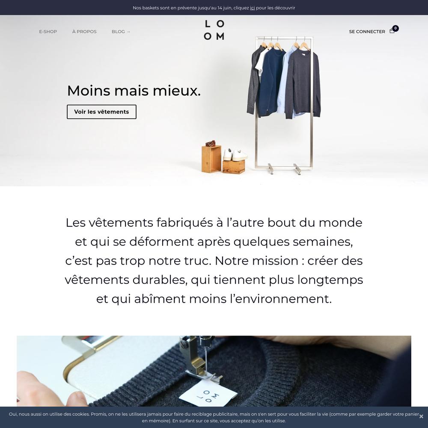Image resolution: width=428 pixels, height=428 pixels.
Task: Click the "Voir les vêtements" button
Action: click(101, 112)
